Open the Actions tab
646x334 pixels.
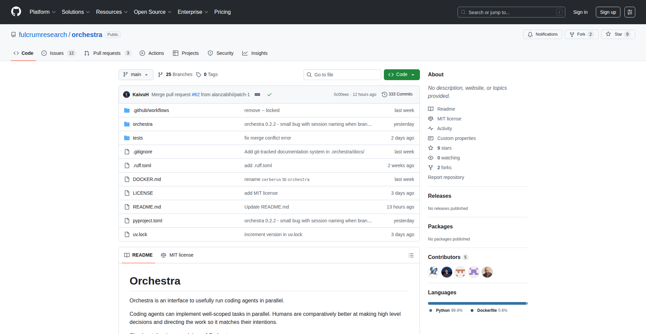pos(152,53)
